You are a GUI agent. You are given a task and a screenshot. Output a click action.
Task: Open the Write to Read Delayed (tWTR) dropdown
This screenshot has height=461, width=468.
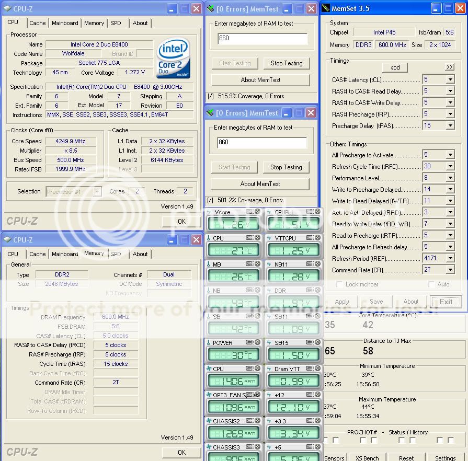tap(450, 201)
